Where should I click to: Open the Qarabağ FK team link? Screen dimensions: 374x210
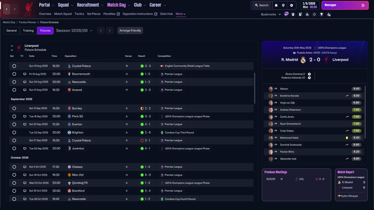(x=80, y=183)
